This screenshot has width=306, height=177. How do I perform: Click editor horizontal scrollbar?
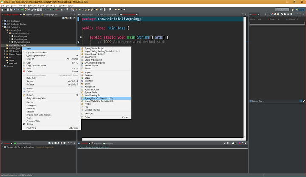pos(162,139)
